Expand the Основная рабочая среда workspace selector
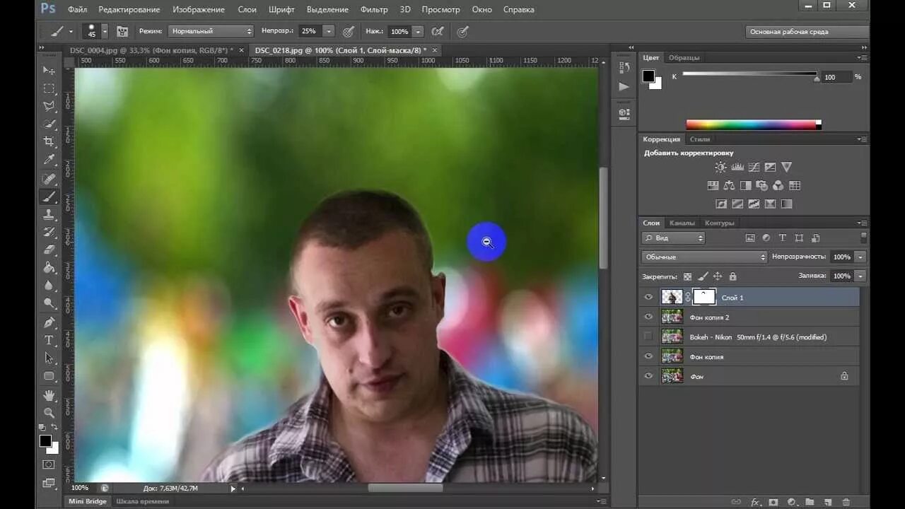 point(806,32)
